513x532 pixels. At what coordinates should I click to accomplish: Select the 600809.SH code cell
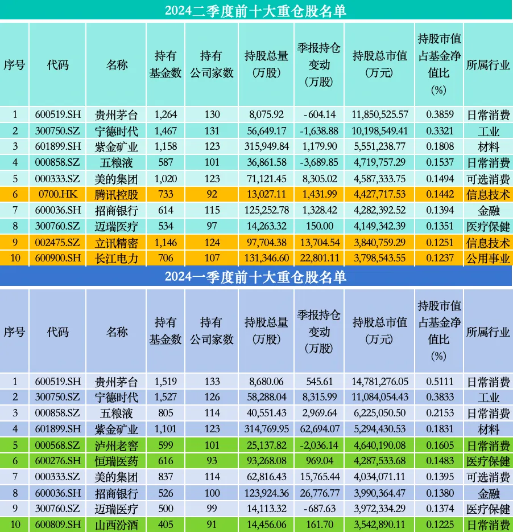57,525
